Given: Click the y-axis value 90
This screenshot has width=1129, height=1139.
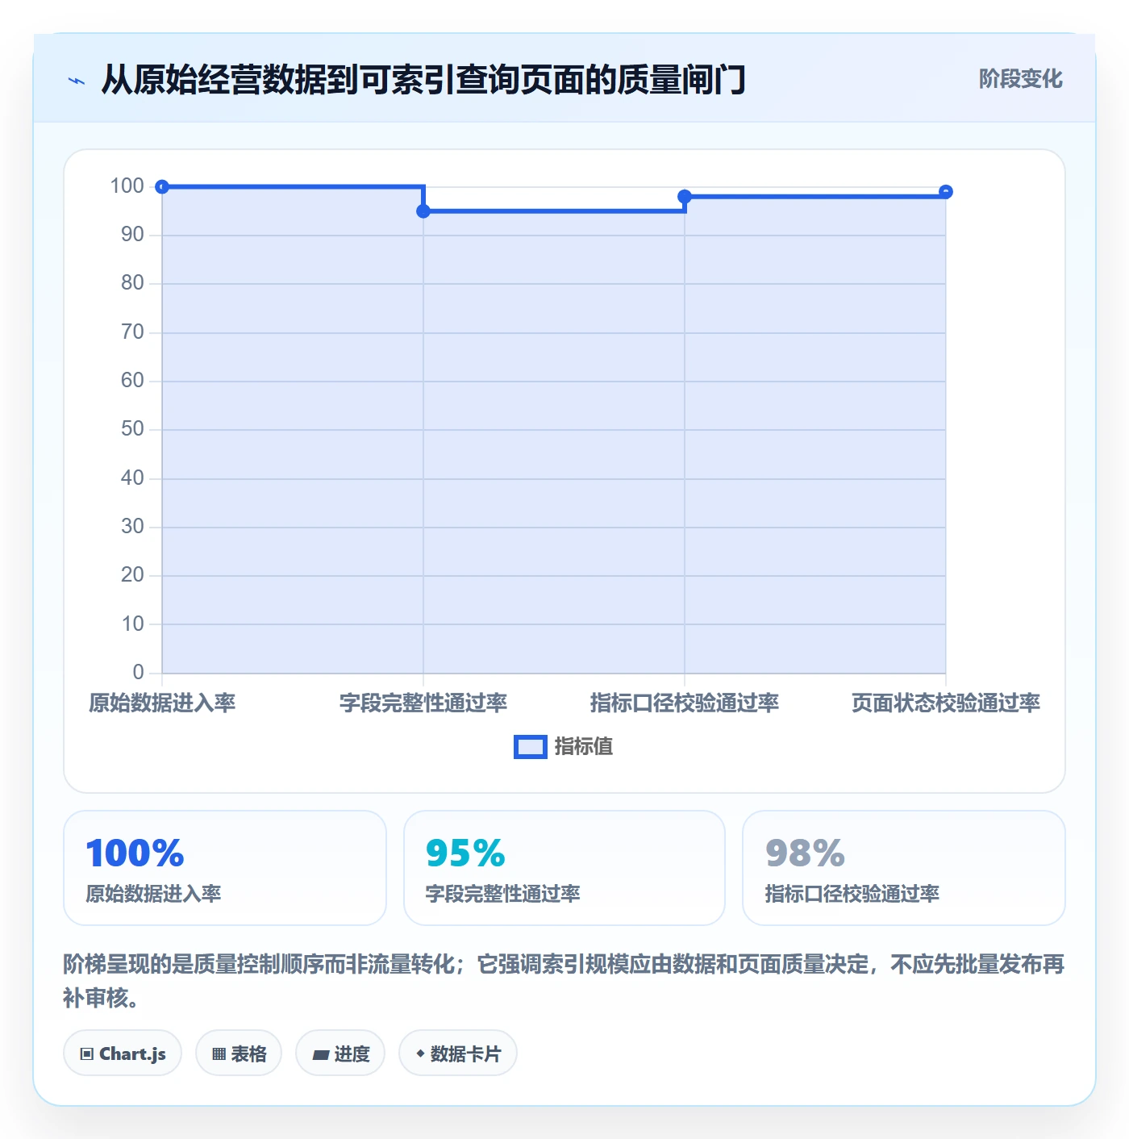Looking at the screenshot, I should (132, 235).
